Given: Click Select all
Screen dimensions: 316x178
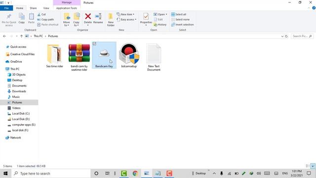Looking at the screenshot, I should pyautogui.click(x=179, y=14).
